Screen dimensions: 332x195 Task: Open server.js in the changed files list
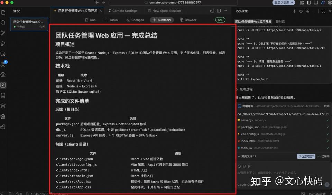(x=283, y=120)
